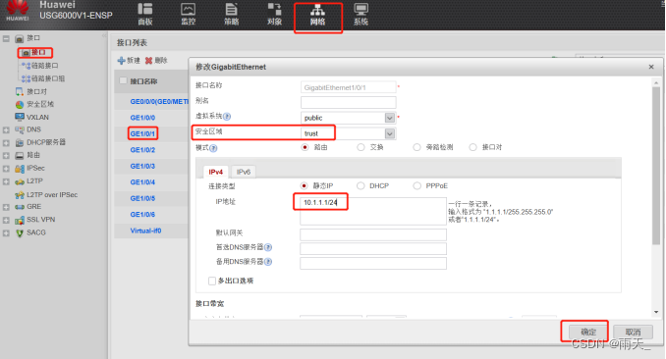Select 链路接口组 in sidebar tree
The image size is (666, 359).
coord(48,78)
